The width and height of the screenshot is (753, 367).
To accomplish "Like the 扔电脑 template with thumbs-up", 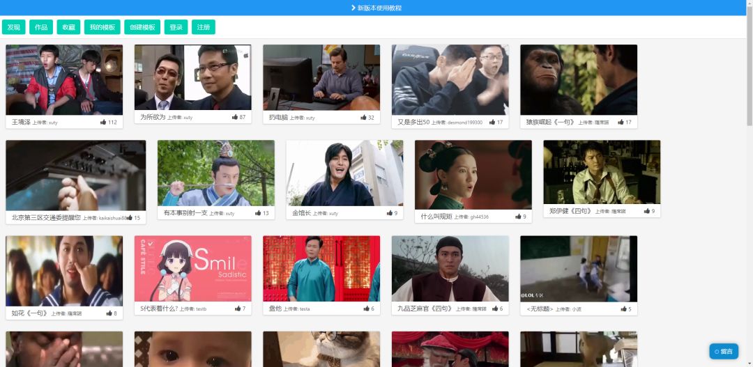I will pos(363,117).
